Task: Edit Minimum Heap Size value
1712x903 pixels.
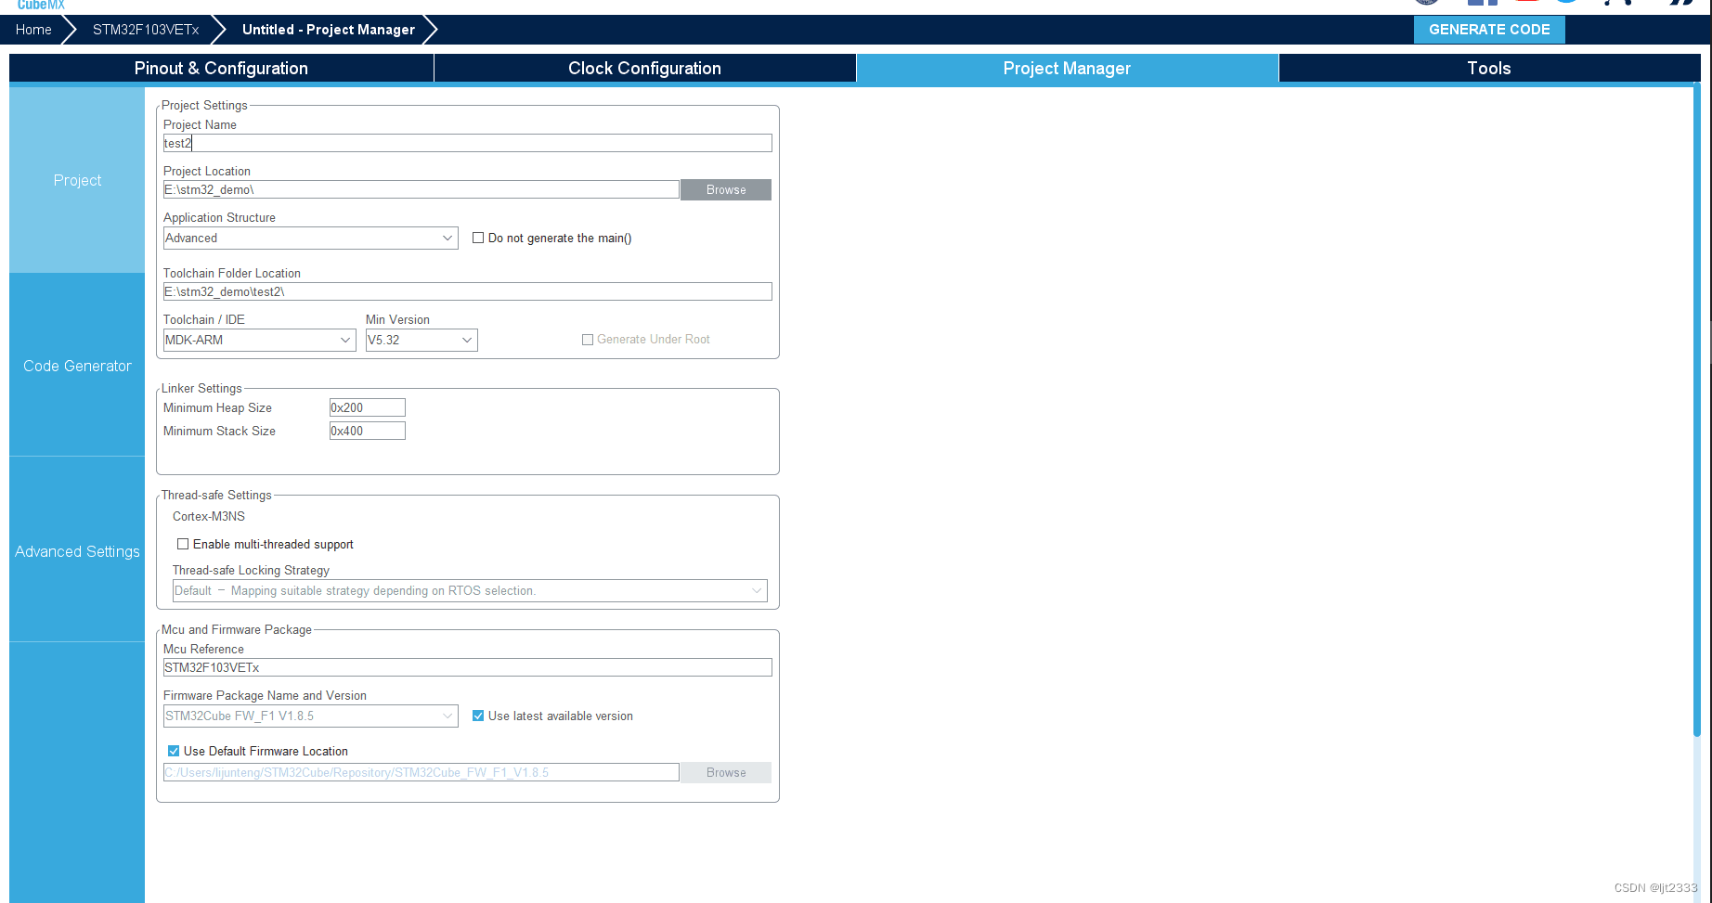Action: coord(368,407)
